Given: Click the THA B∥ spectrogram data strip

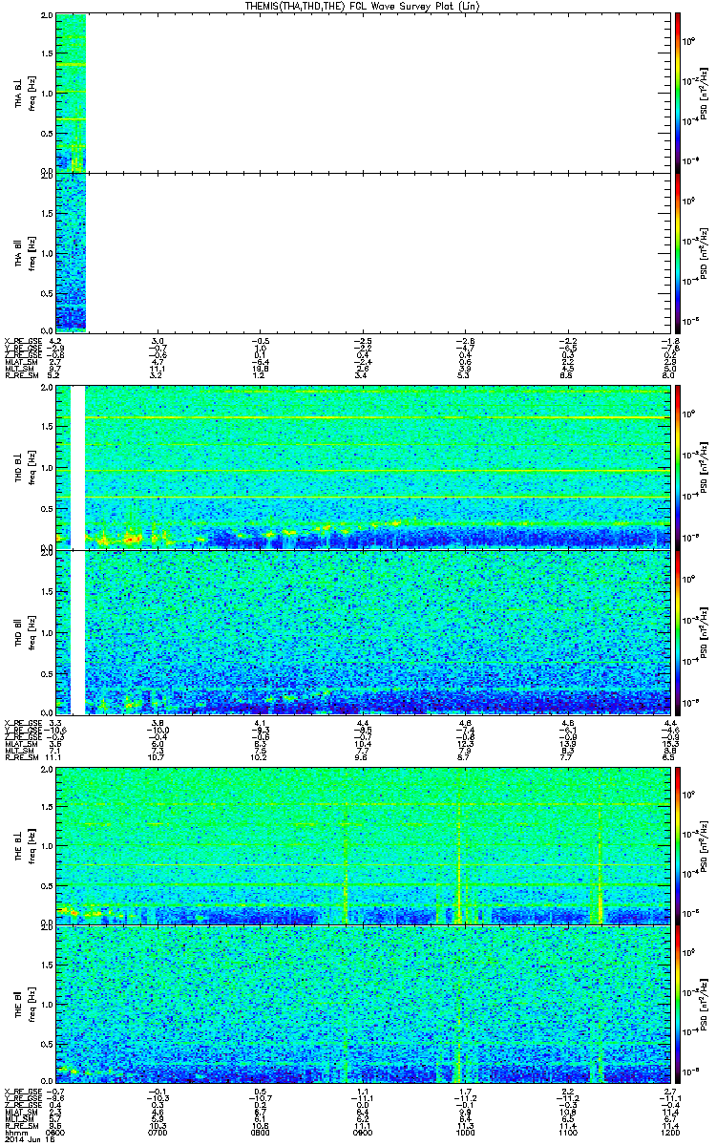Looking at the screenshot, I should 71,252.
